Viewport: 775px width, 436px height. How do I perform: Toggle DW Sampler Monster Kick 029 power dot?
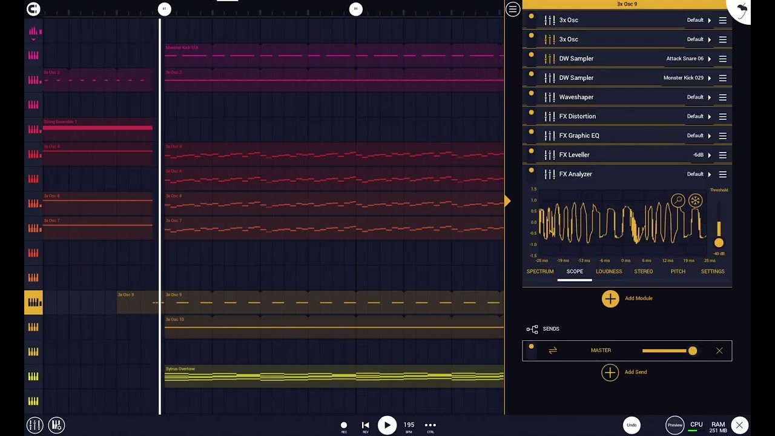click(x=531, y=74)
